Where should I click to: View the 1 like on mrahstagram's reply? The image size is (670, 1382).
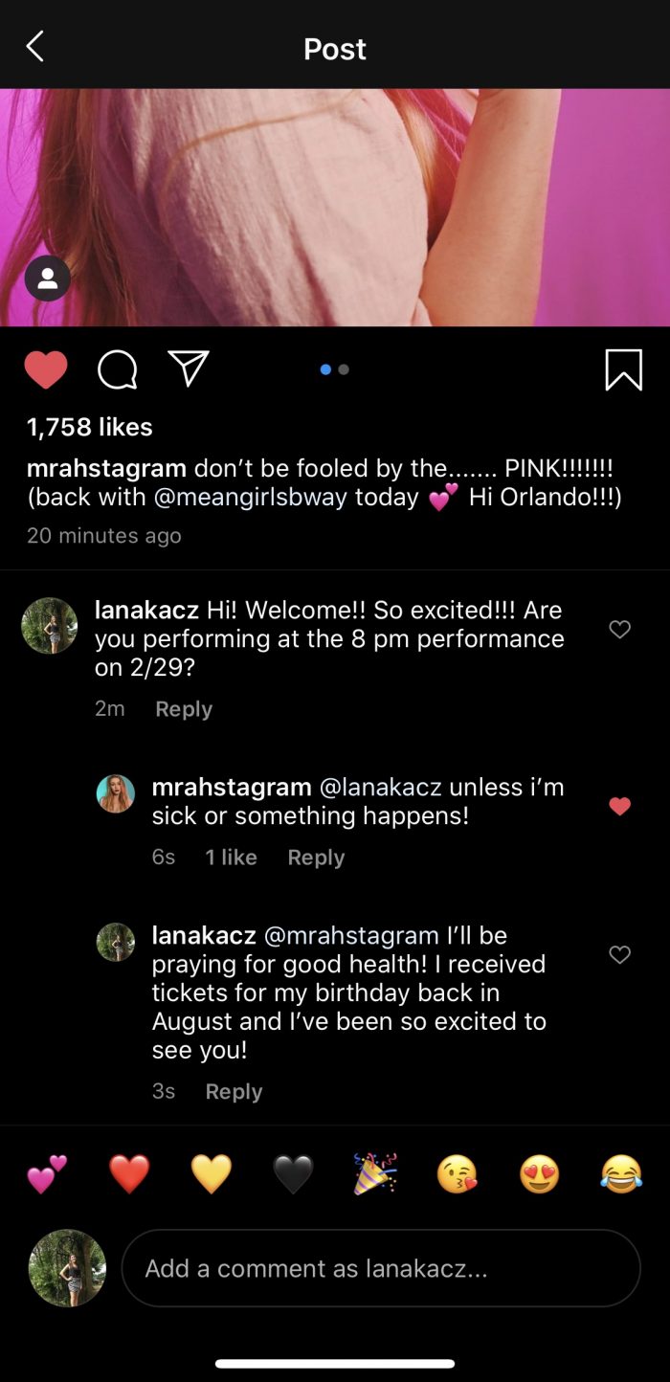click(231, 858)
